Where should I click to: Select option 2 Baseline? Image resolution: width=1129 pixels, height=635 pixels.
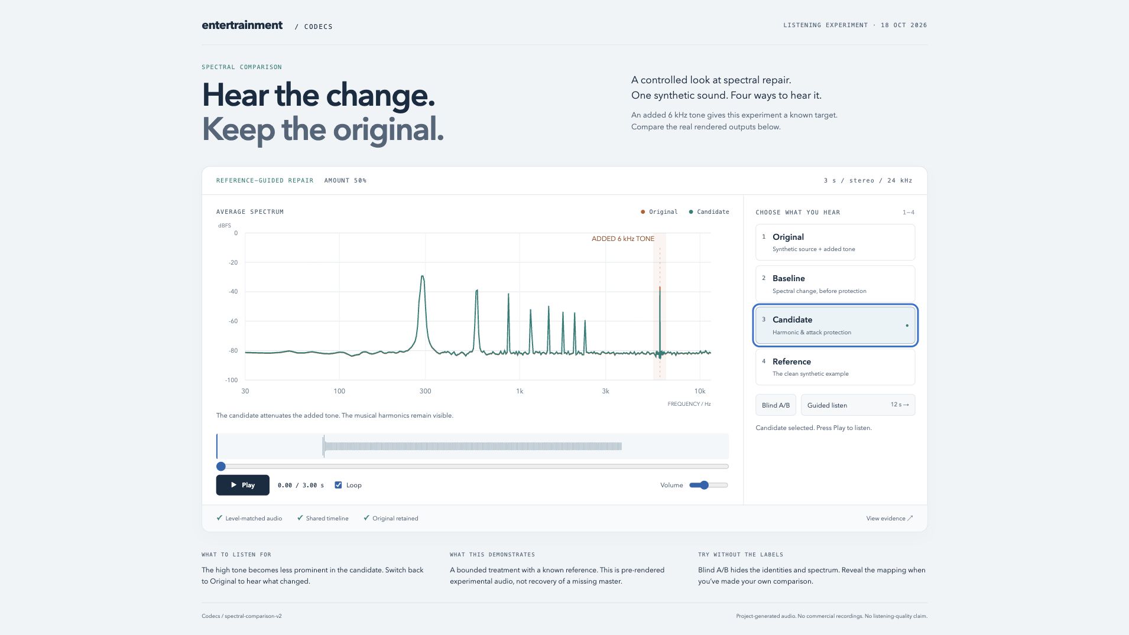835,284
